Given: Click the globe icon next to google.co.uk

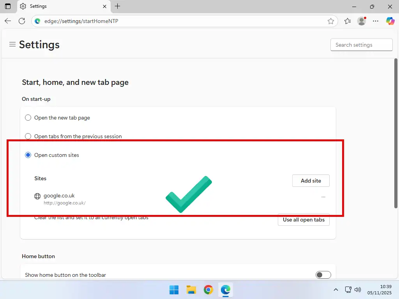Looking at the screenshot, I should click(37, 196).
